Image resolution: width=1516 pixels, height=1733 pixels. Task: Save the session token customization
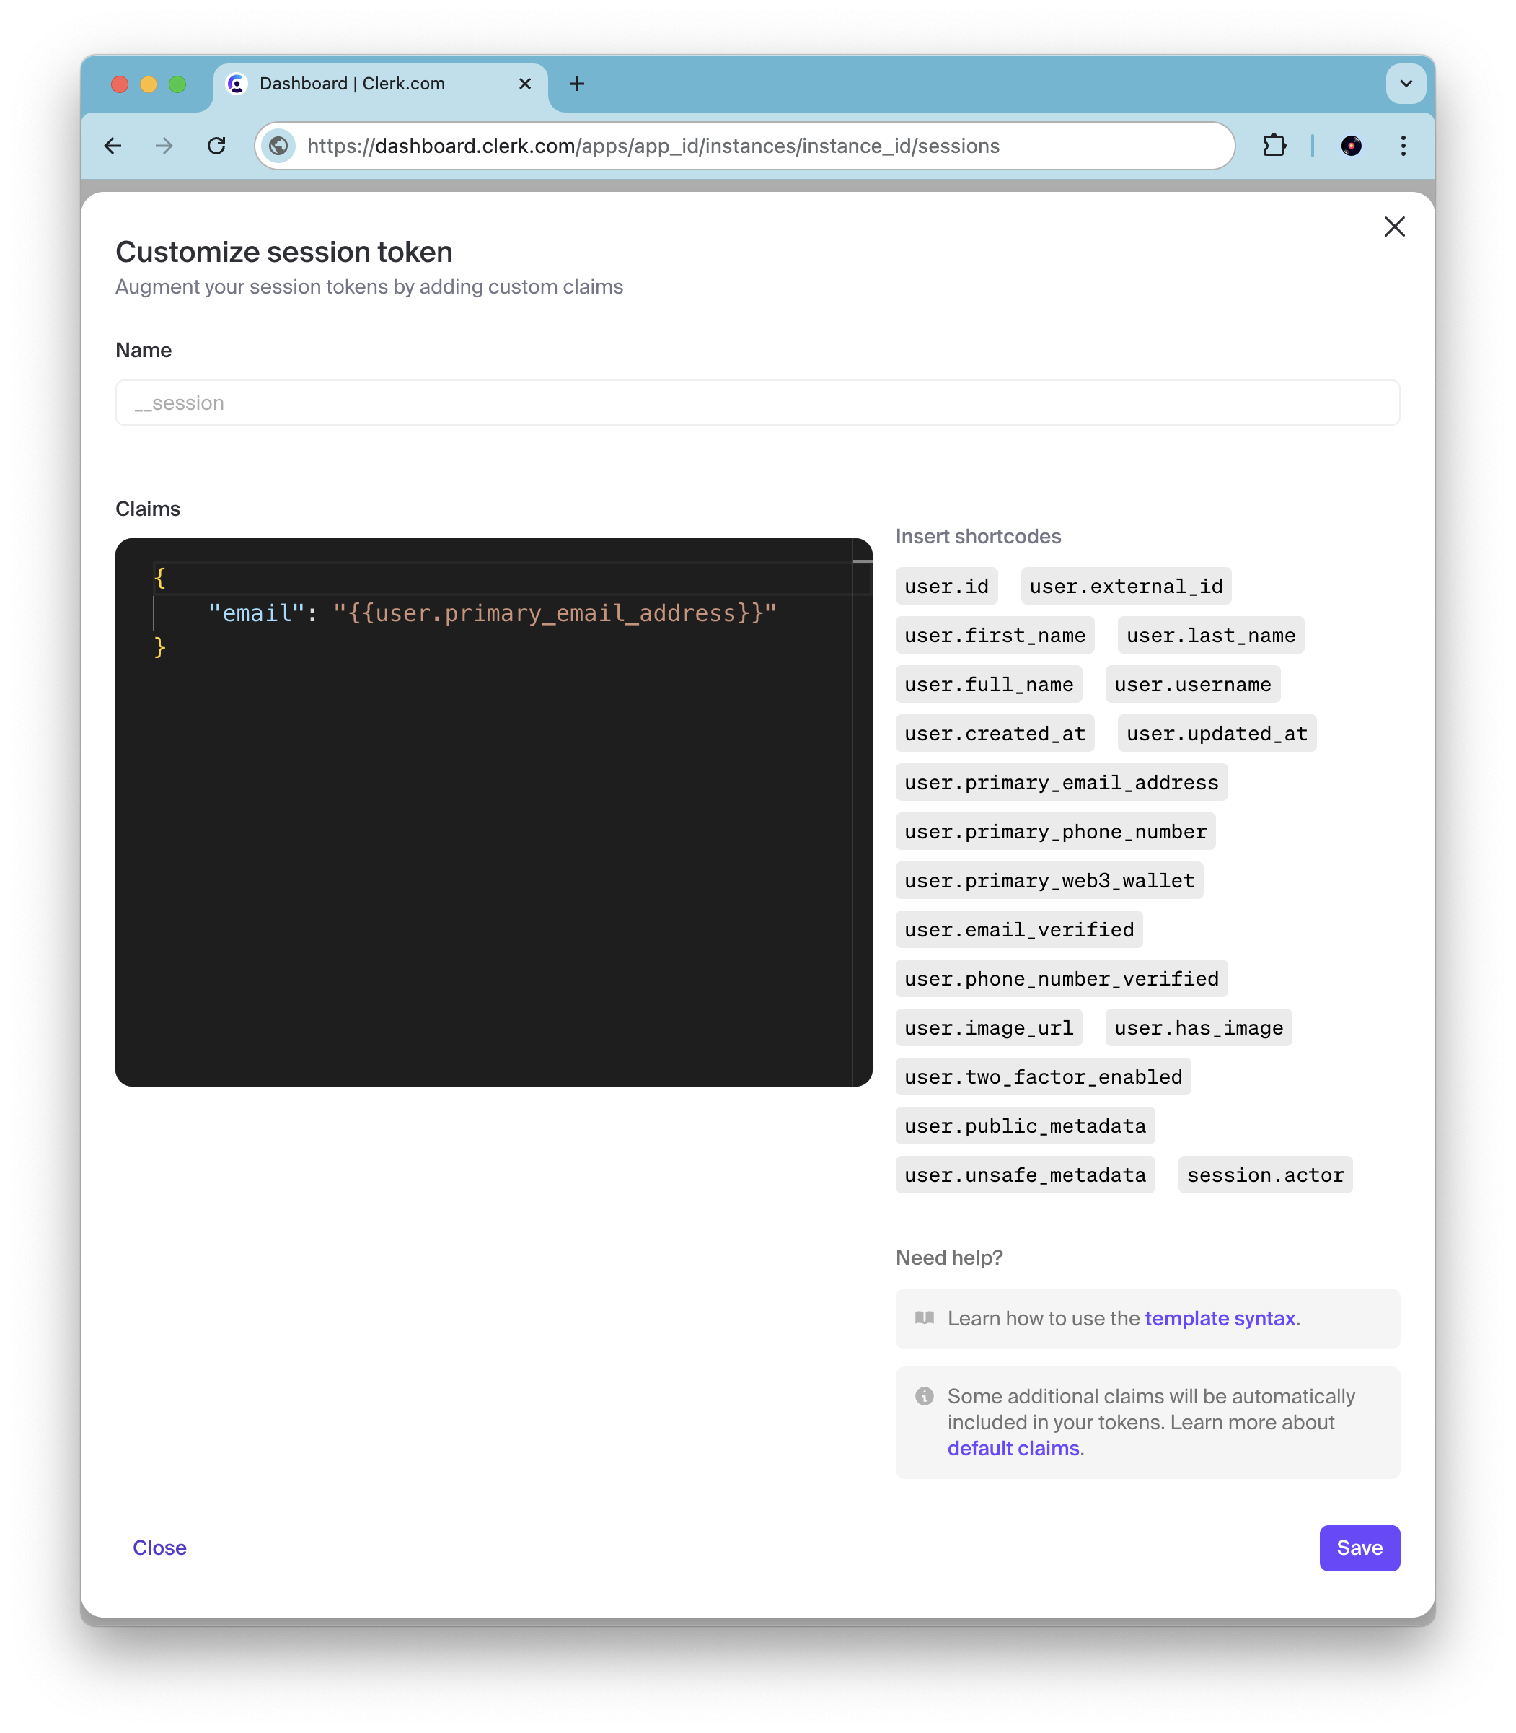coord(1359,1548)
